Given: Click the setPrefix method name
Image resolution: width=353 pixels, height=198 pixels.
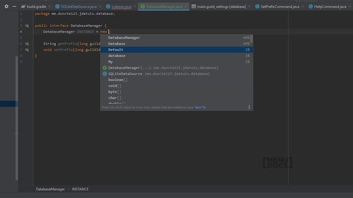Looking at the screenshot, I should tap(63, 50).
